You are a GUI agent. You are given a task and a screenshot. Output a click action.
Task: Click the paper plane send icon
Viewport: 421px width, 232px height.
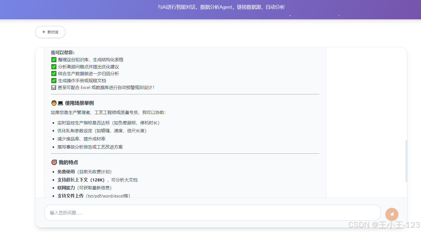[392, 214]
